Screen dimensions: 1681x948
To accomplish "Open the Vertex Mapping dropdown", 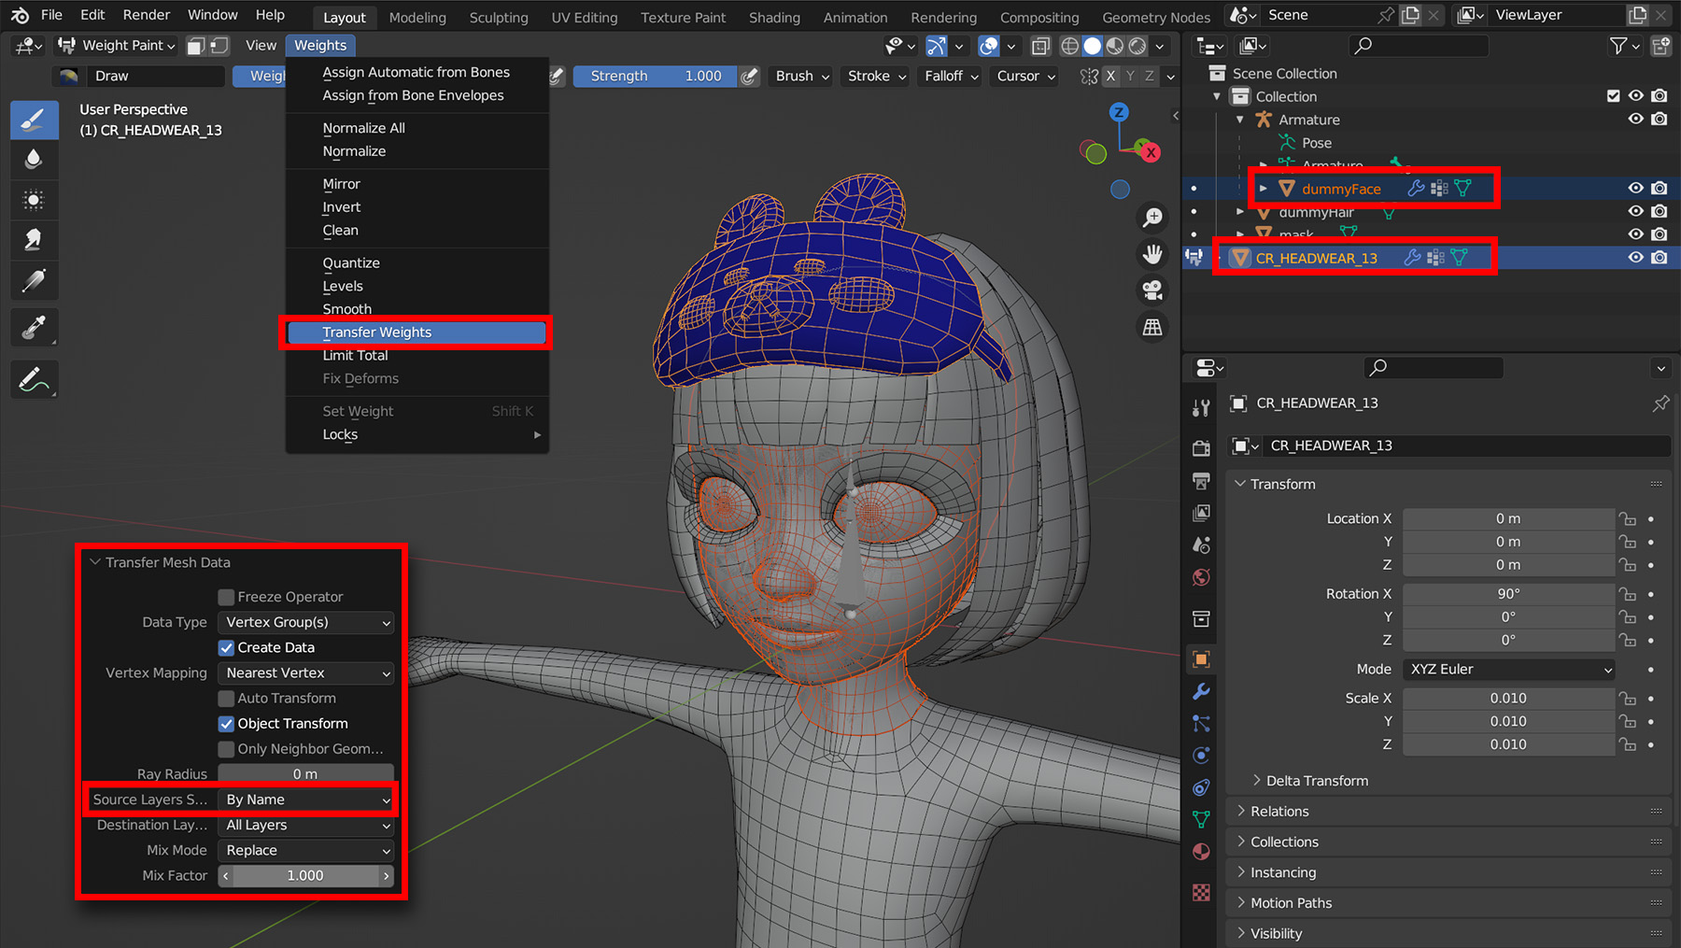I will [x=305, y=673].
